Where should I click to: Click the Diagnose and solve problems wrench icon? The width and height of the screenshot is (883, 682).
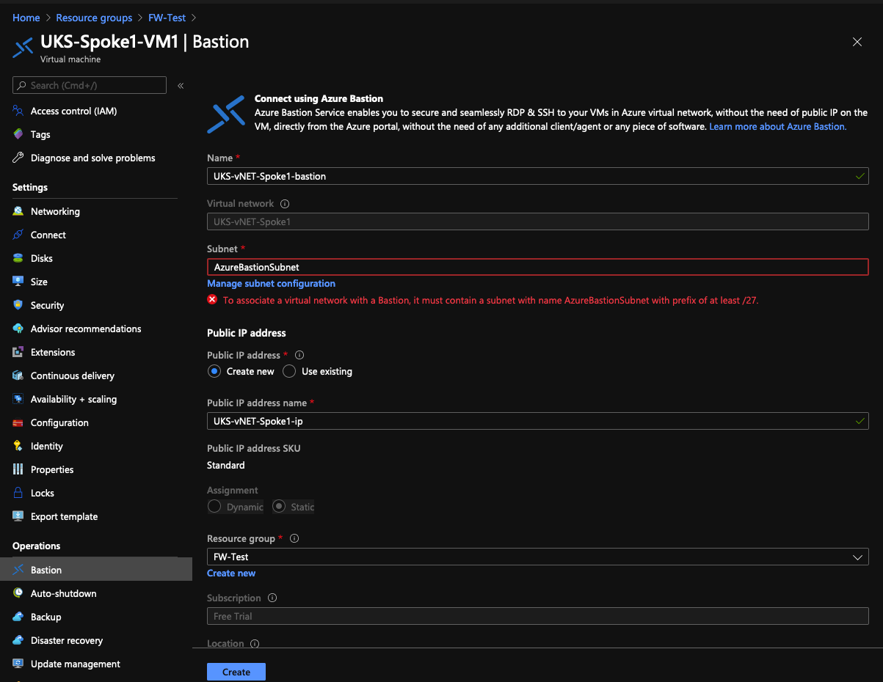tap(18, 158)
